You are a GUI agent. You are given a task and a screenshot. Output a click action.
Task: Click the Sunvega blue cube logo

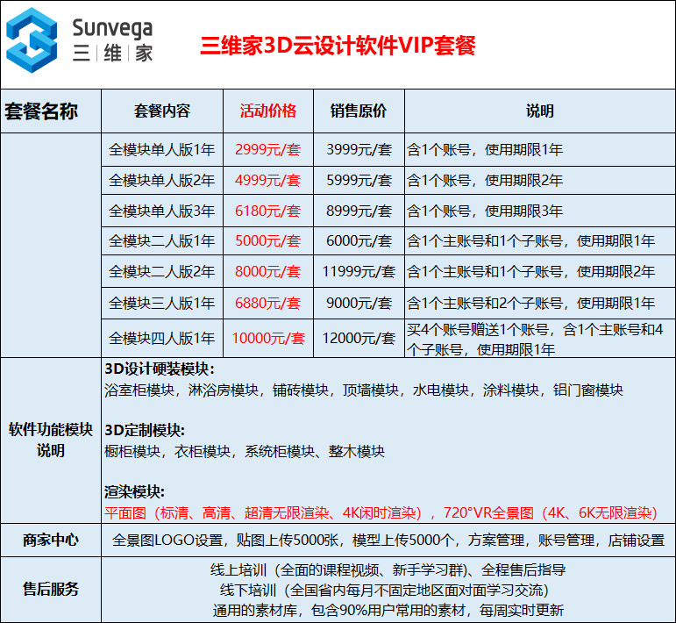(32, 40)
